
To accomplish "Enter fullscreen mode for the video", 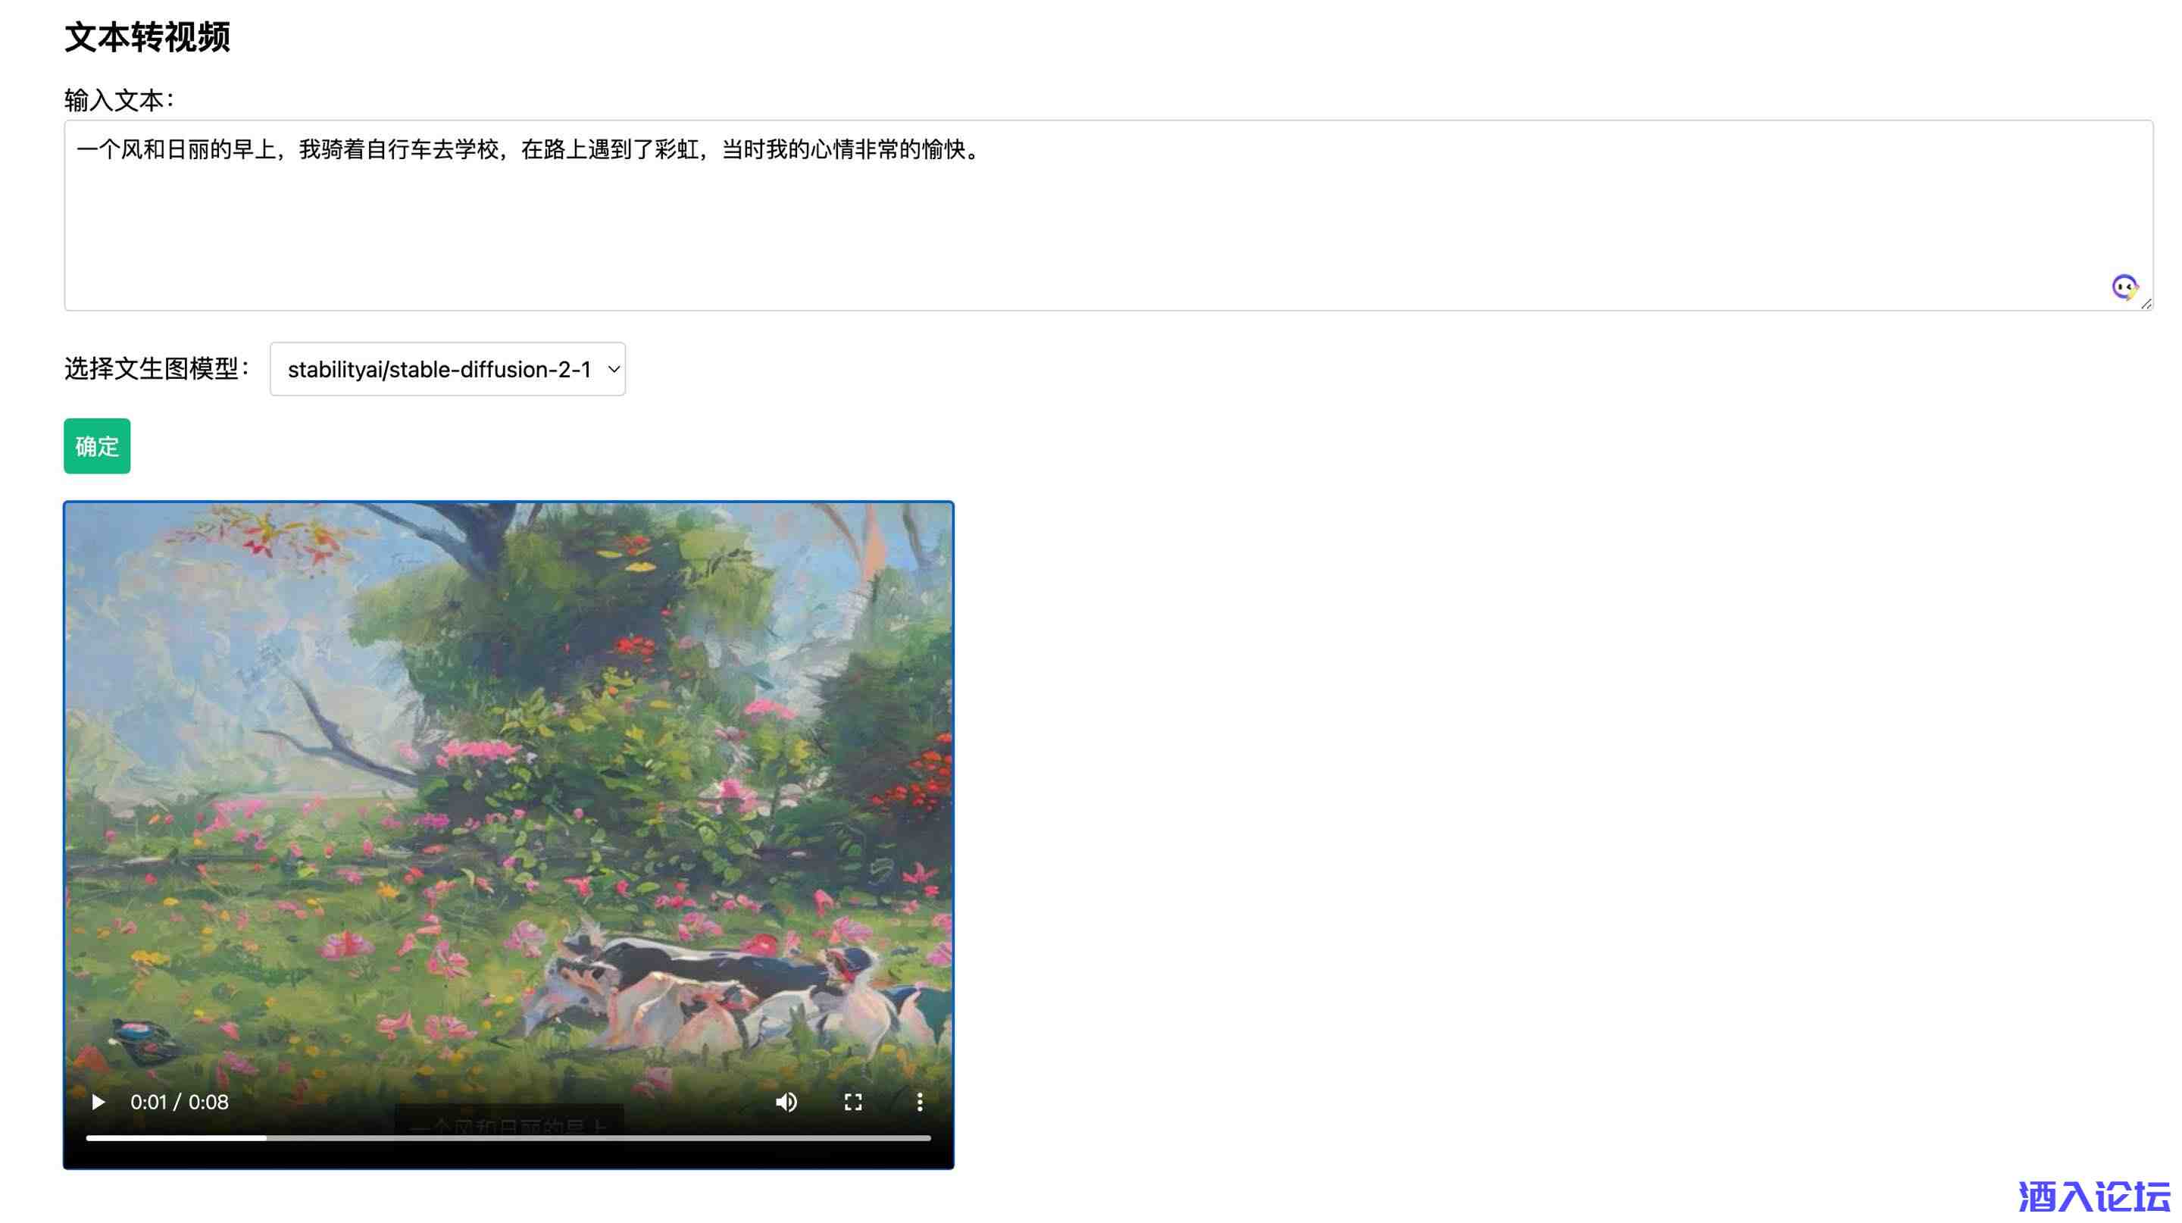I will click(x=853, y=1102).
